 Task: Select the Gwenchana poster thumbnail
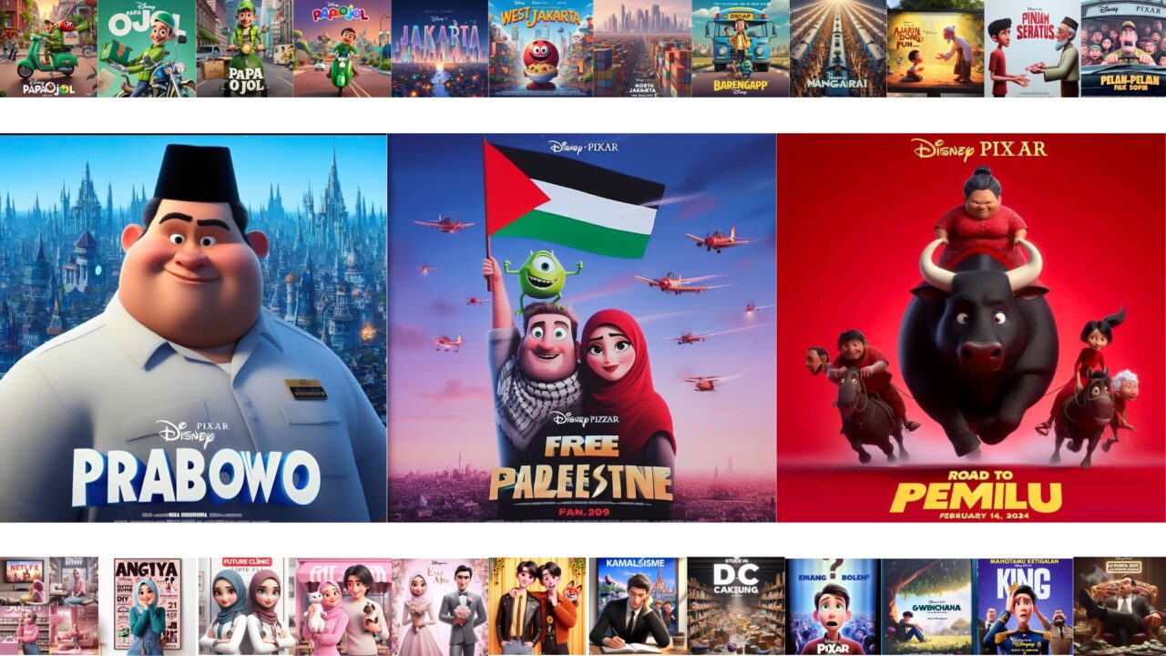[929, 606]
